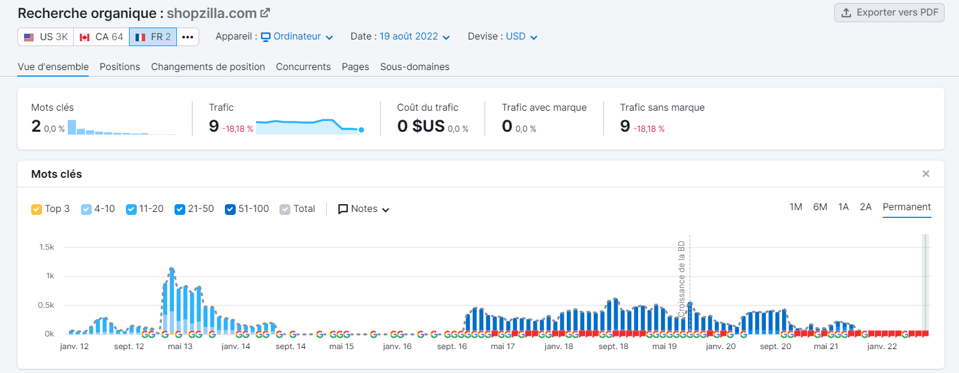Toggle the 4-10 positions checkbox
This screenshot has width=959, height=373.
click(x=86, y=209)
